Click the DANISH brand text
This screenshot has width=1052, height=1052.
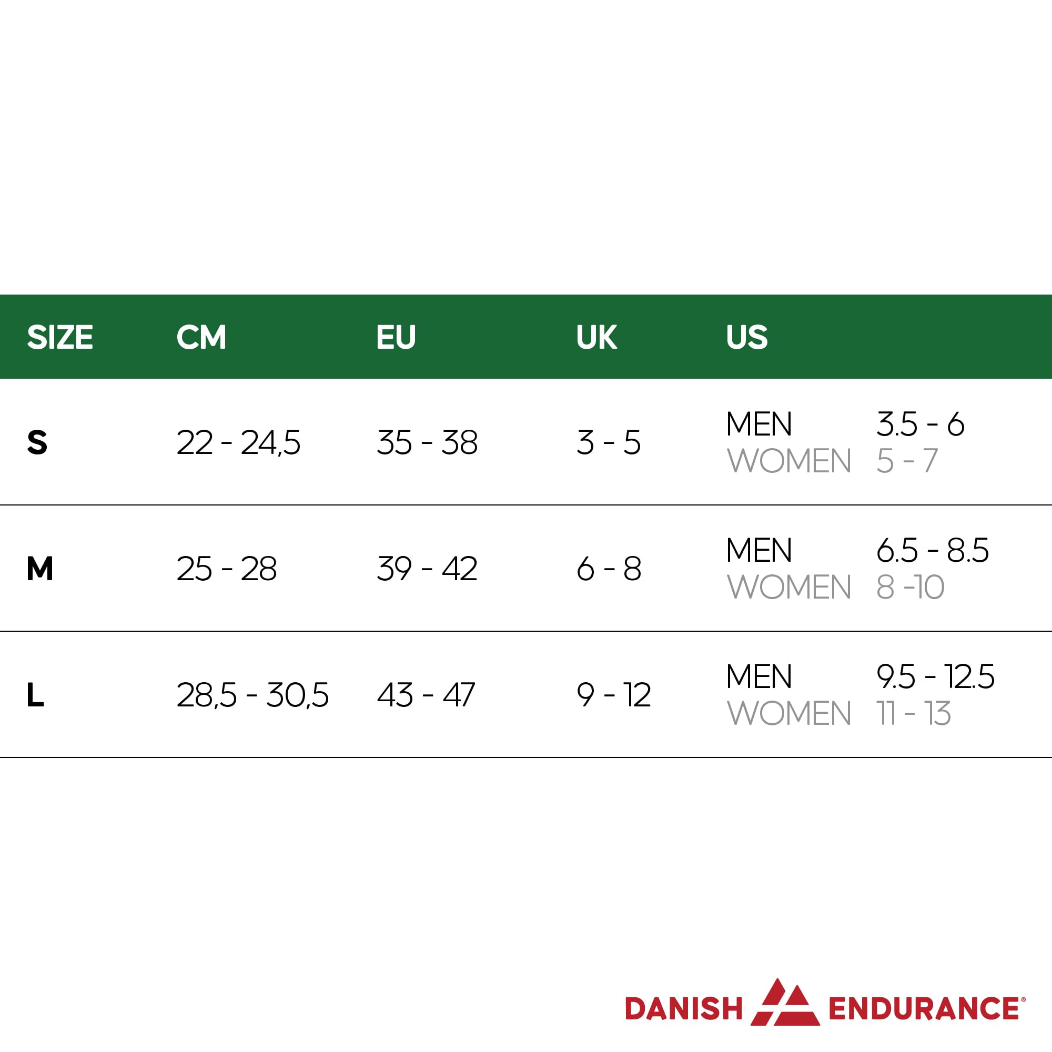pos(684,1008)
